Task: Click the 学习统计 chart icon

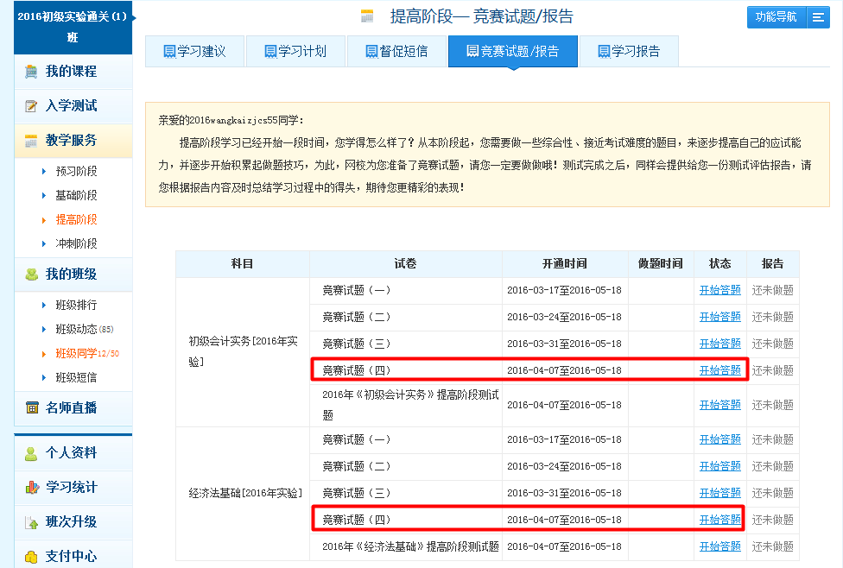Action: [32, 488]
